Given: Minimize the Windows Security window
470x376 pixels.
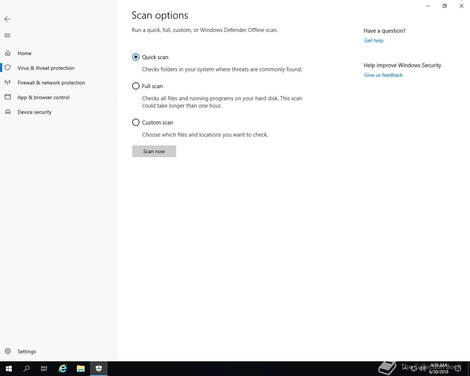Looking at the screenshot, I should coord(428,6).
